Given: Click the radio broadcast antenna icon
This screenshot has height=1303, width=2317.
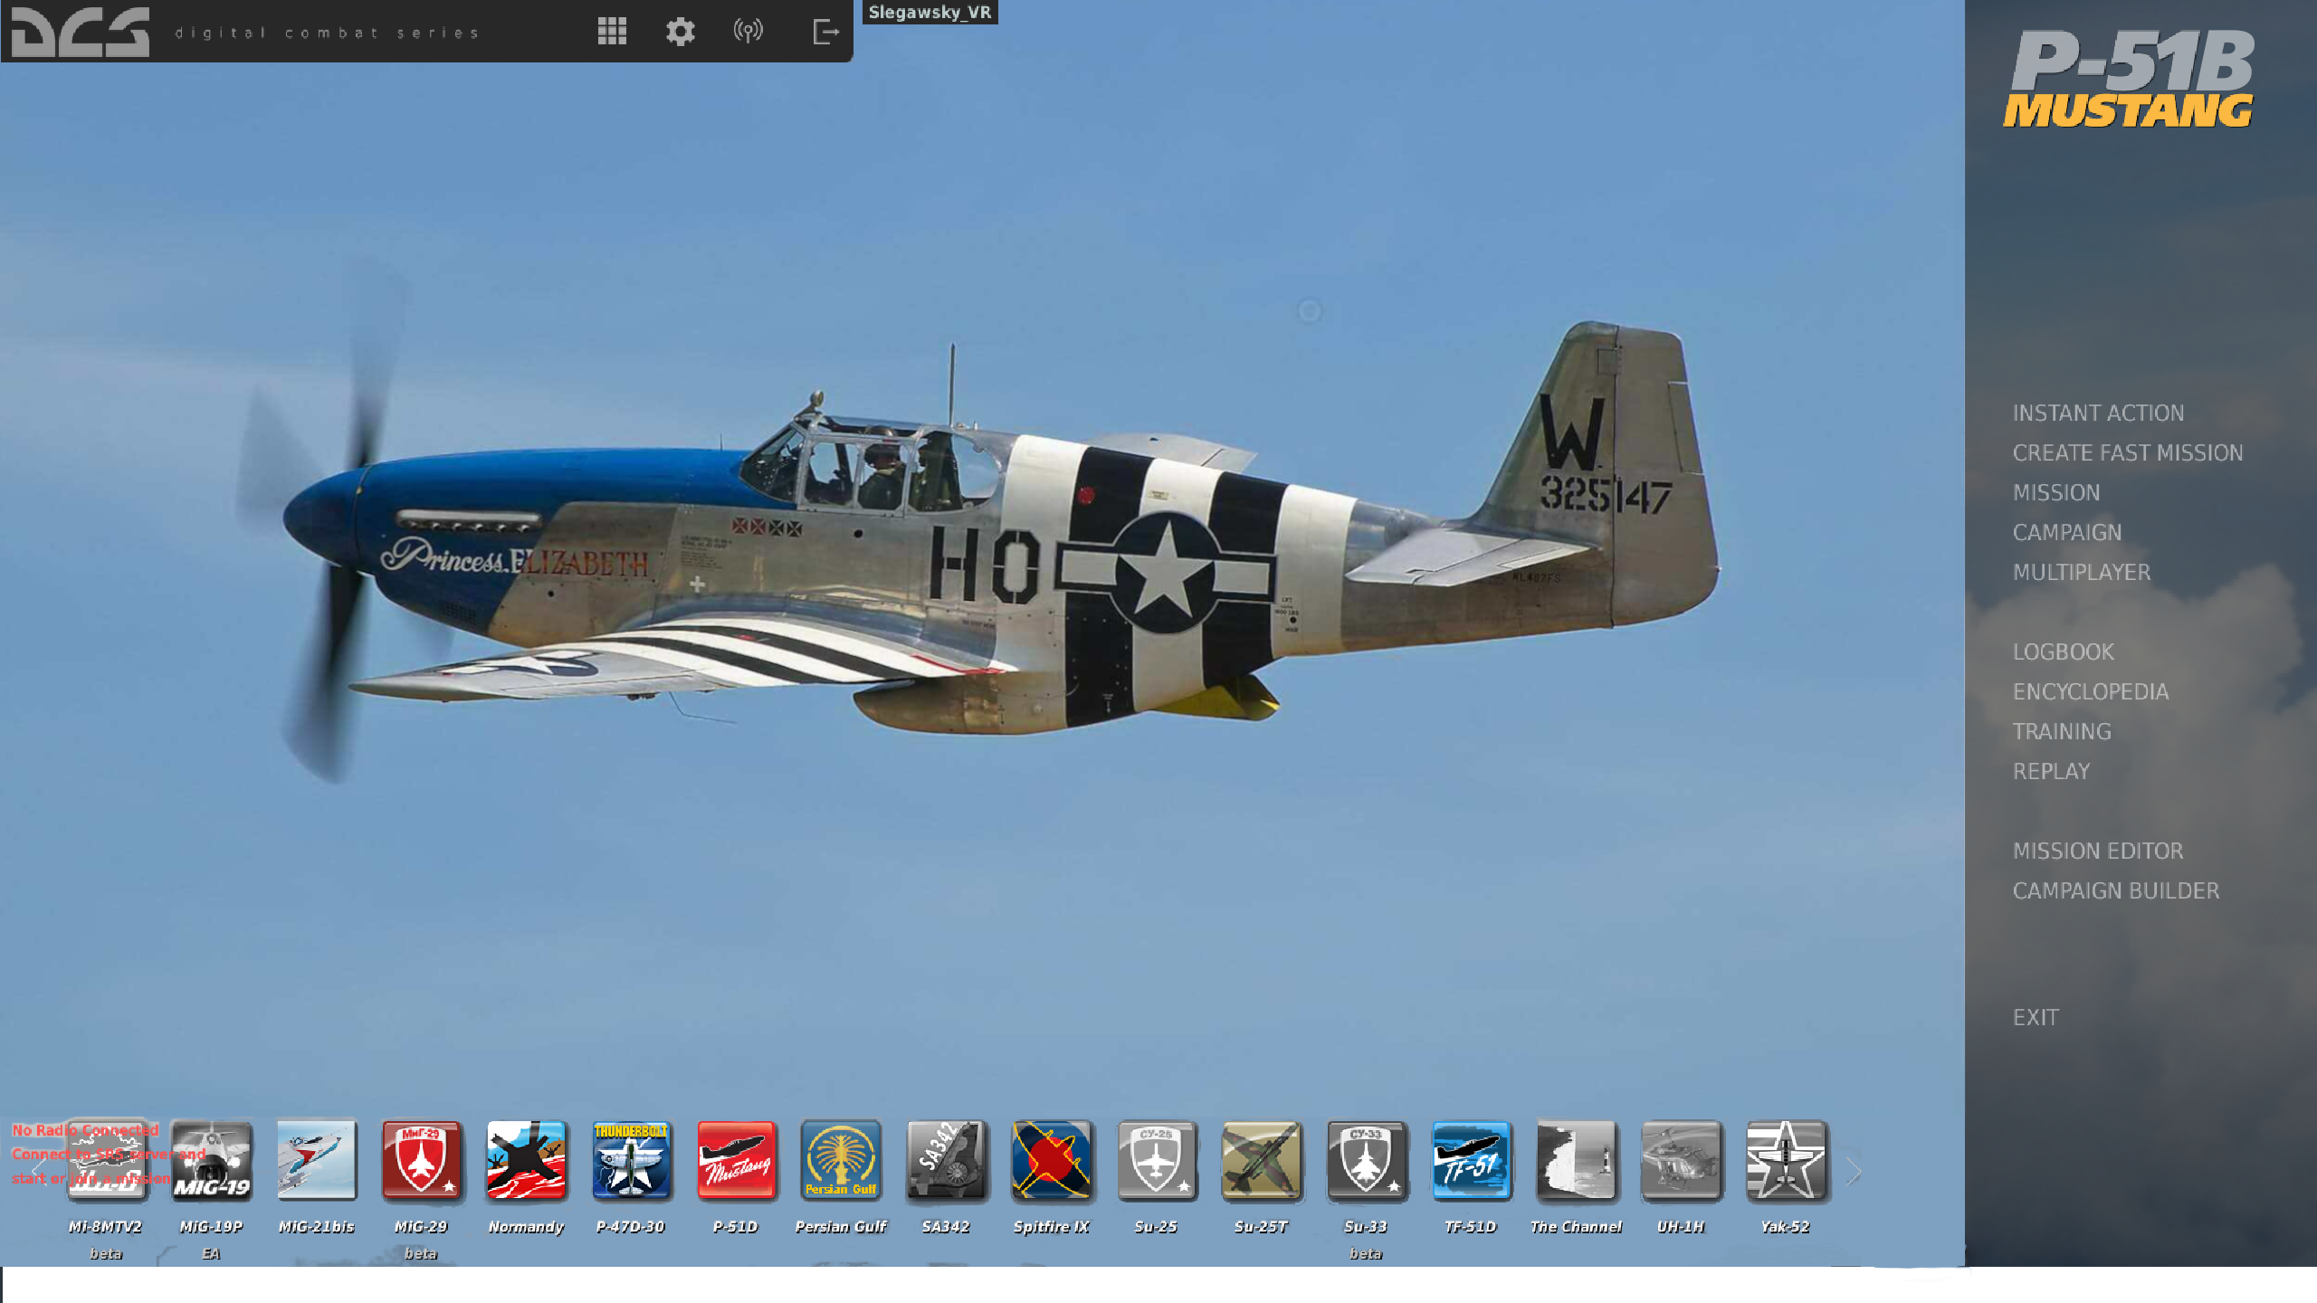Looking at the screenshot, I should tap(748, 32).
